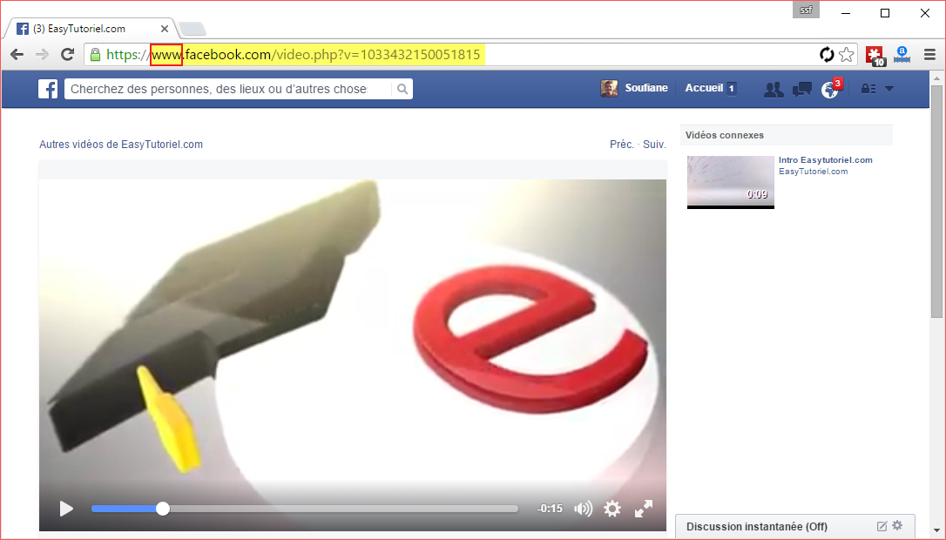Expand the account dropdown arrow
This screenshot has height=540, width=946.
[889, 89]
